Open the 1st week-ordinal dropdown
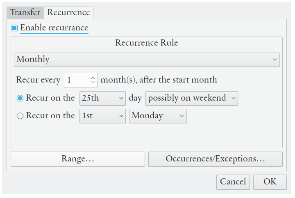Viewport: 295px width, 198px height. 102,116
